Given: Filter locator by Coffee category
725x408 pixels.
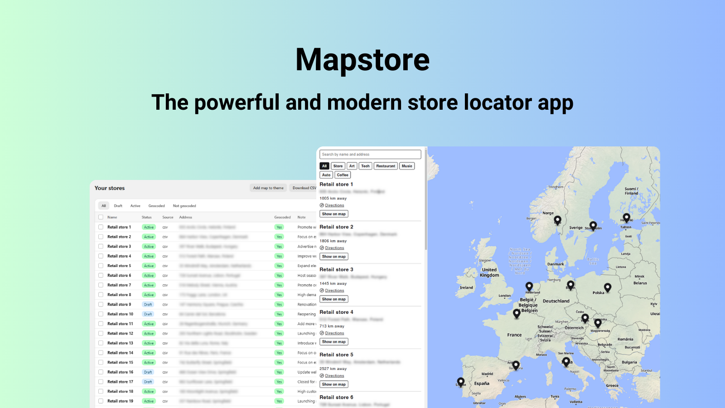Looking at the screenshot, I should tap(343, 175).
